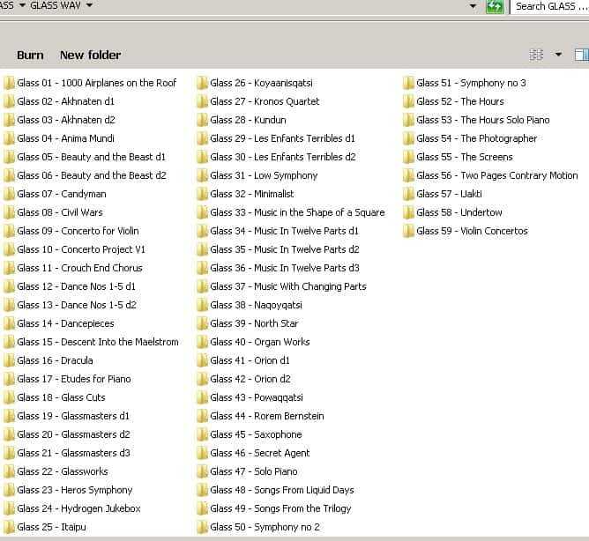The width and height of the screenshot is (589, 541).
Task: Select folder icon of Glass 28 - Kundun
Action: point(202,120)
